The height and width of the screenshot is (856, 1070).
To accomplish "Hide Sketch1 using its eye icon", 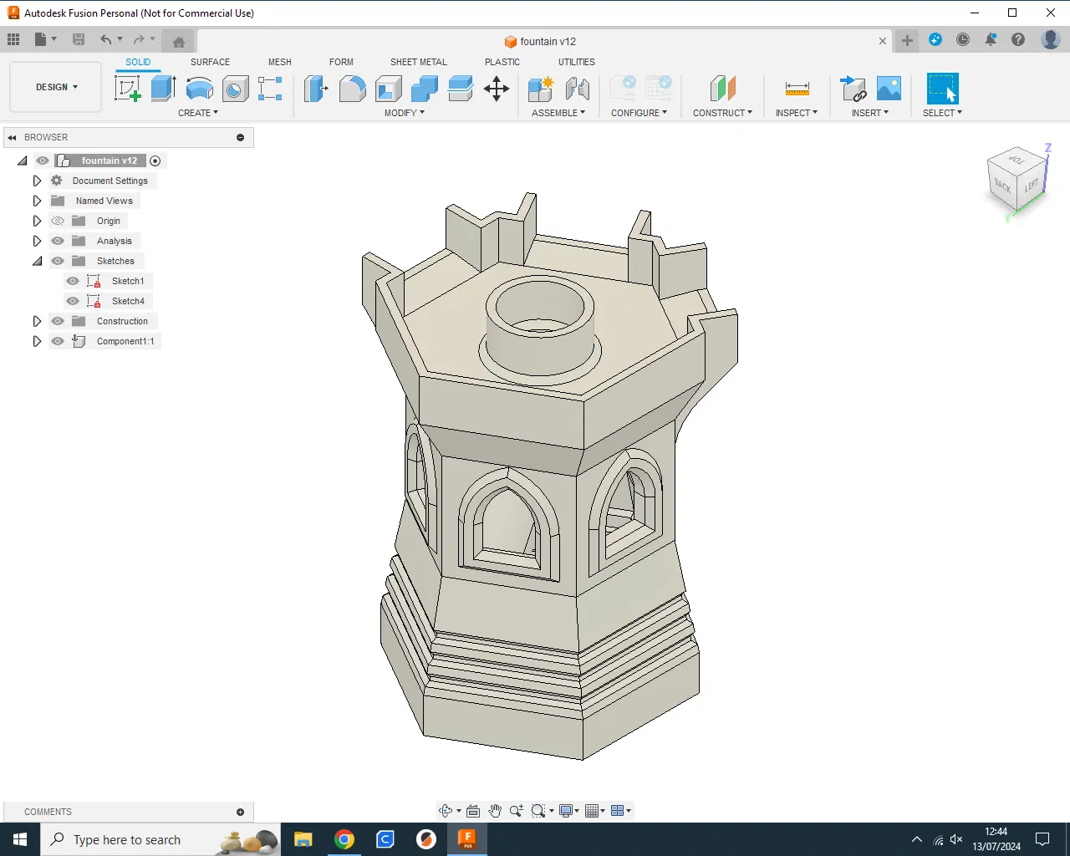I will (73, 281).
